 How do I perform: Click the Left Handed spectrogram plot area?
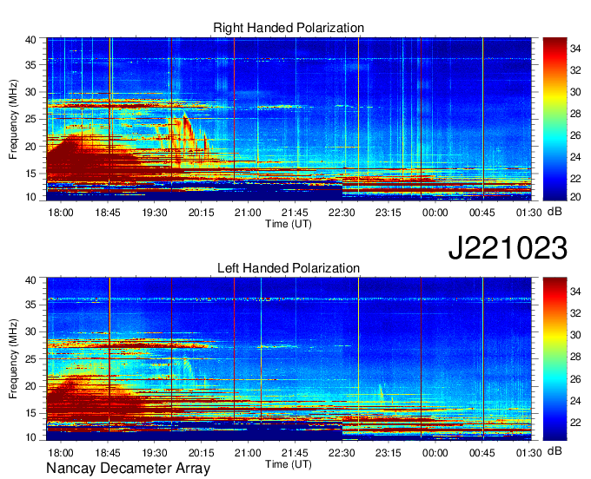click(x=289, y=359)
